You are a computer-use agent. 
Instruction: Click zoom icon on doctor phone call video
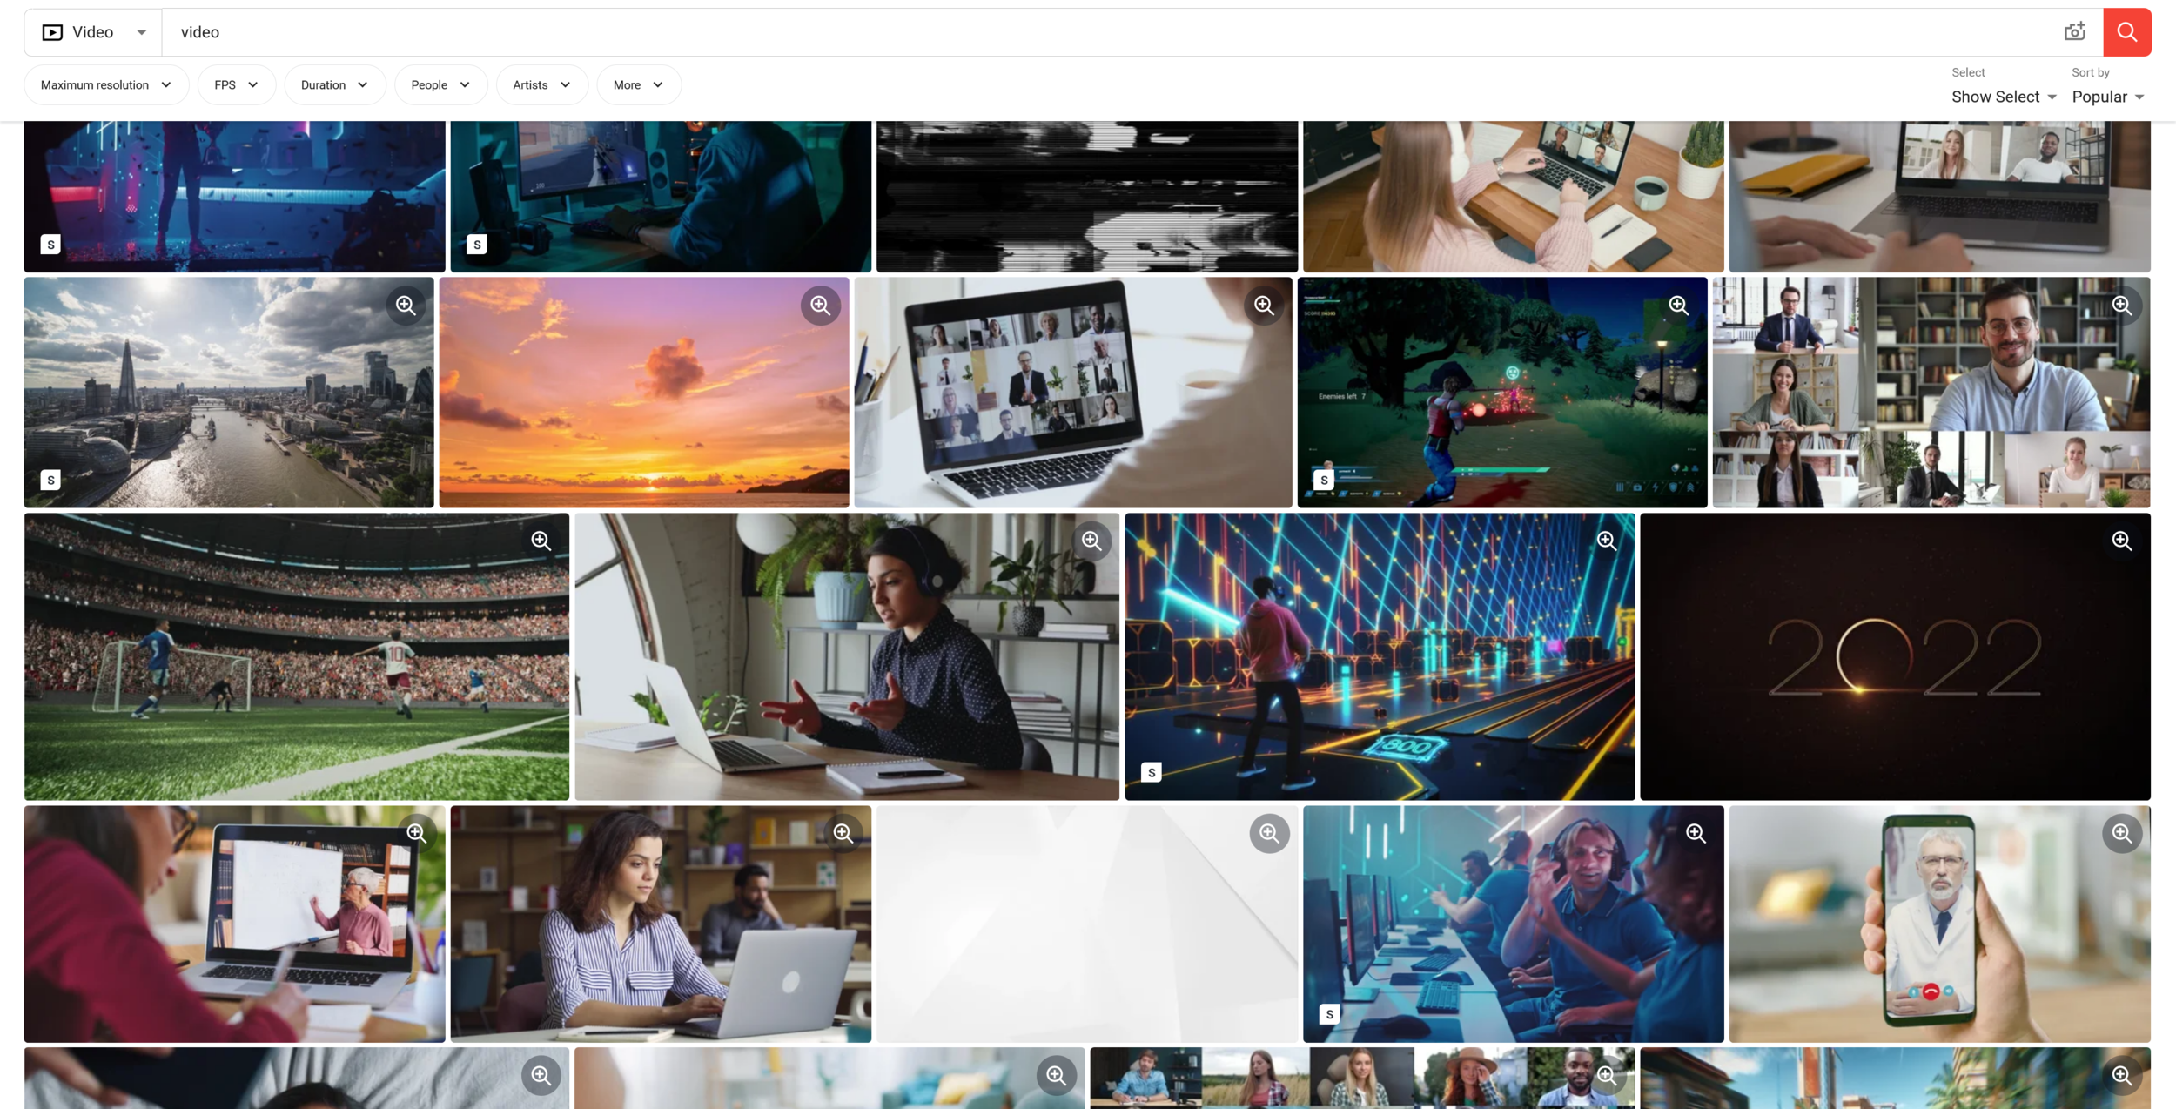click(2121, 833)
